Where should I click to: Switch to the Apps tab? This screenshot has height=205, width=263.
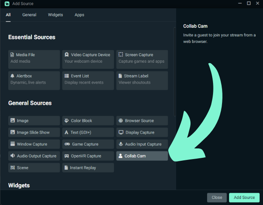click(79, 15)
